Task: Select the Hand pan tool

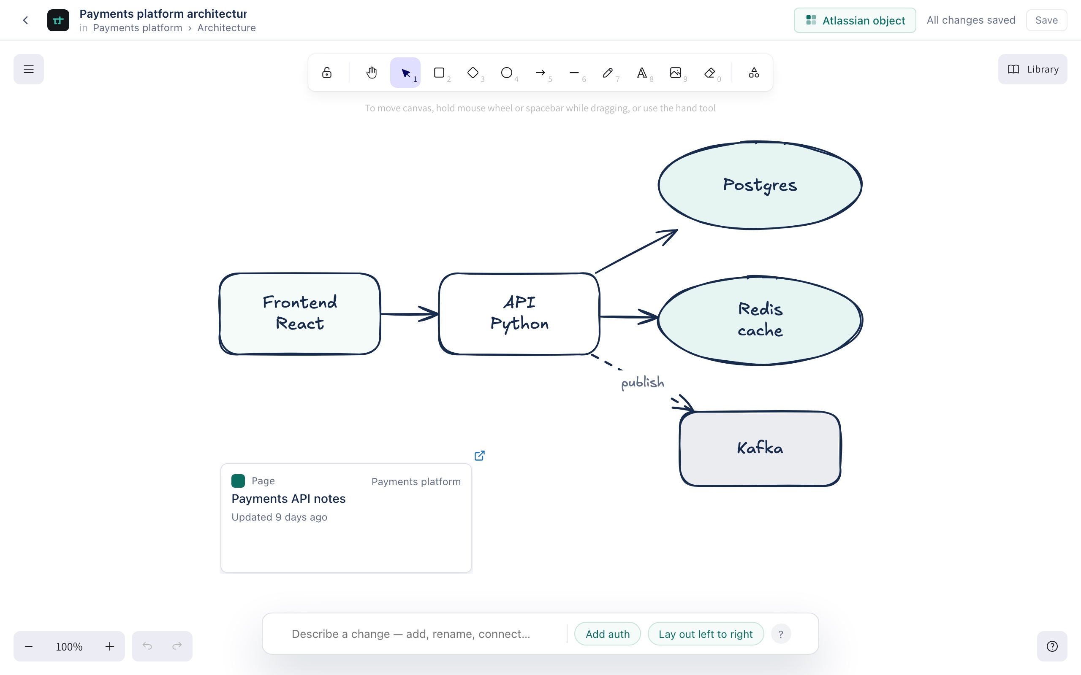Action: [371, 73]
